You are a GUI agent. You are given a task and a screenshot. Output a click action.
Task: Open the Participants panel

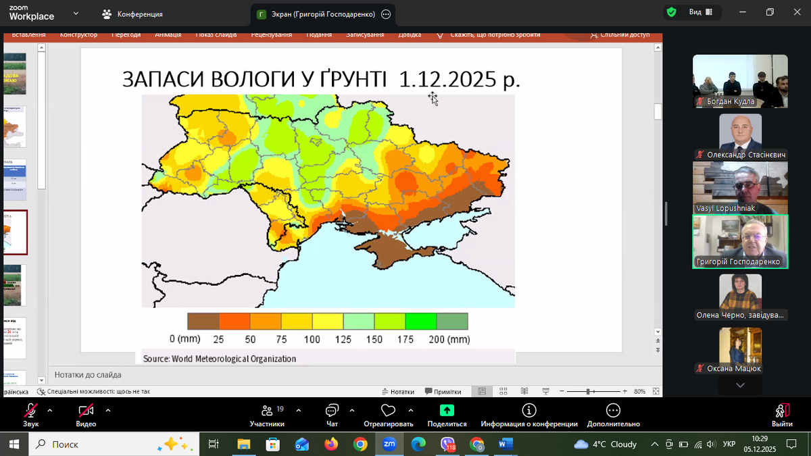click(x=266, y=411)
